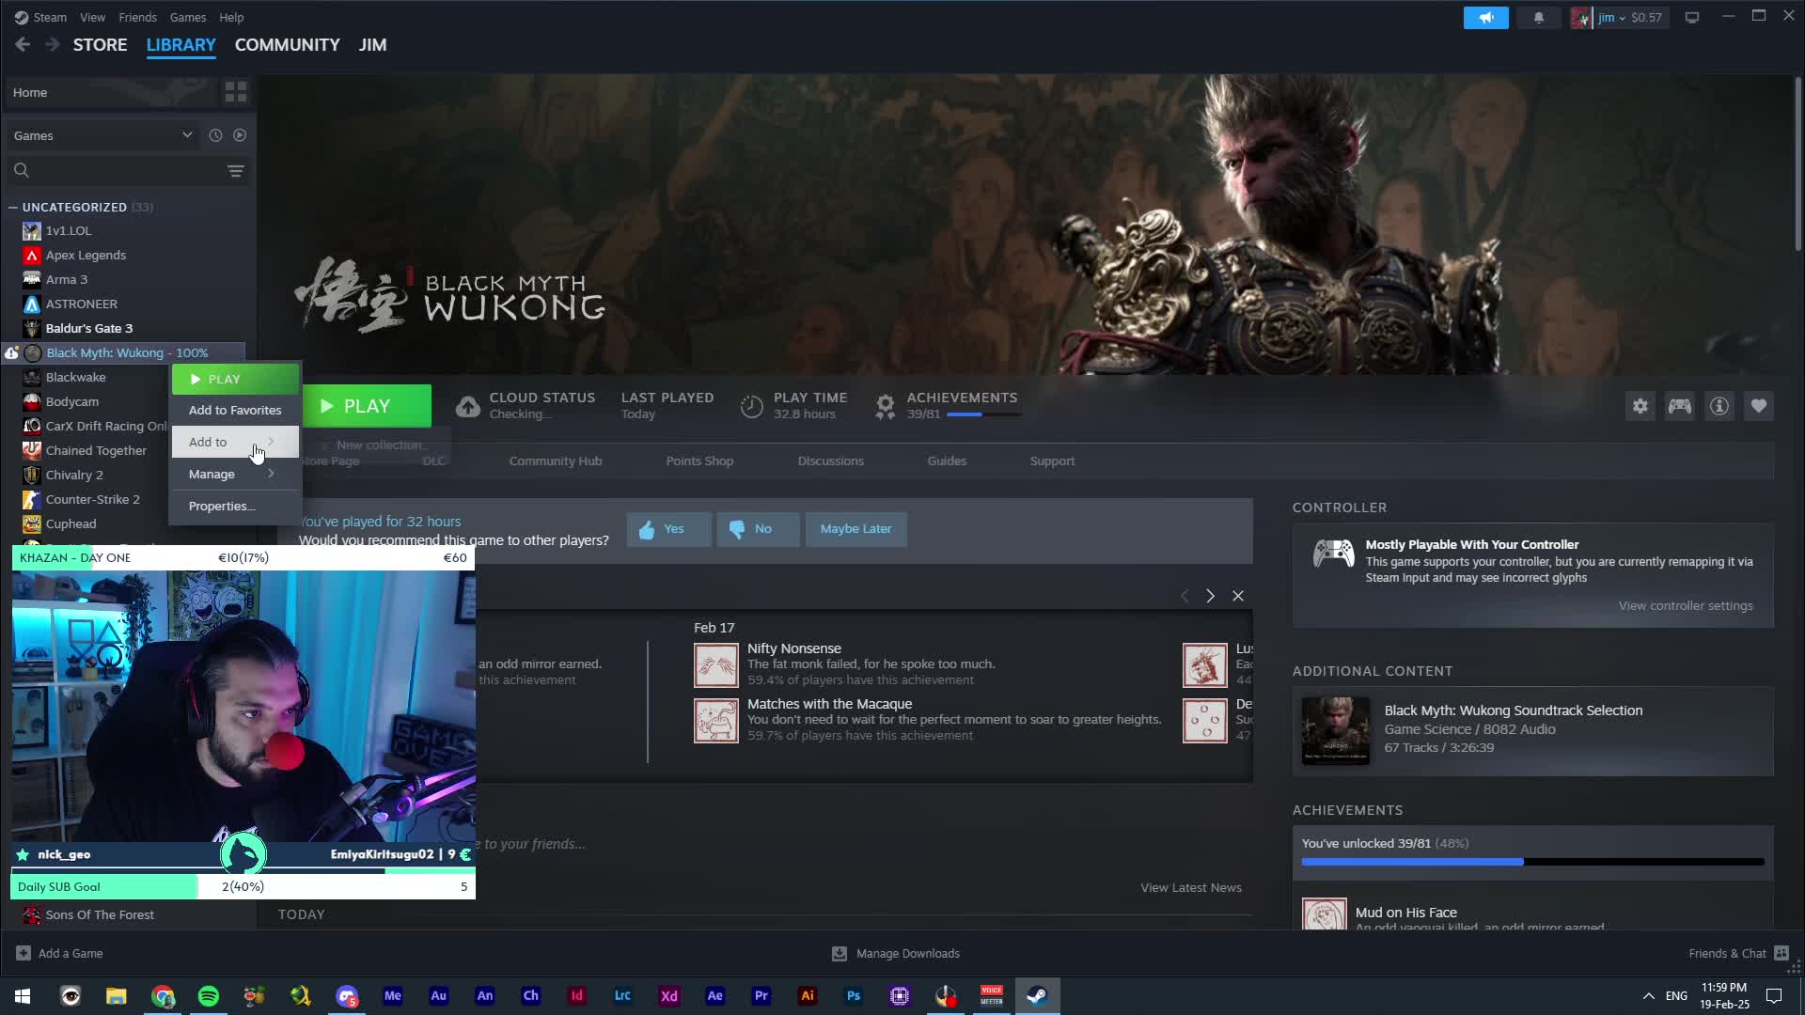Go to the COMMUNITY tab
This screenshot has height=1015, width=1805.
(287, 44)
